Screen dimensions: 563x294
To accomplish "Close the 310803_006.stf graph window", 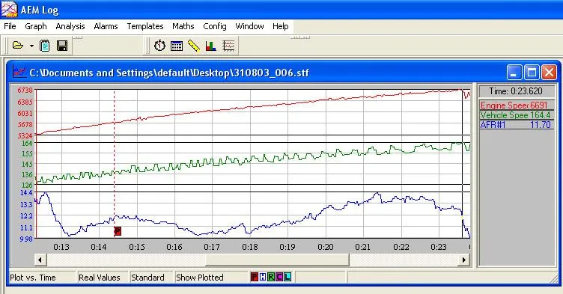I will (549, 73).
